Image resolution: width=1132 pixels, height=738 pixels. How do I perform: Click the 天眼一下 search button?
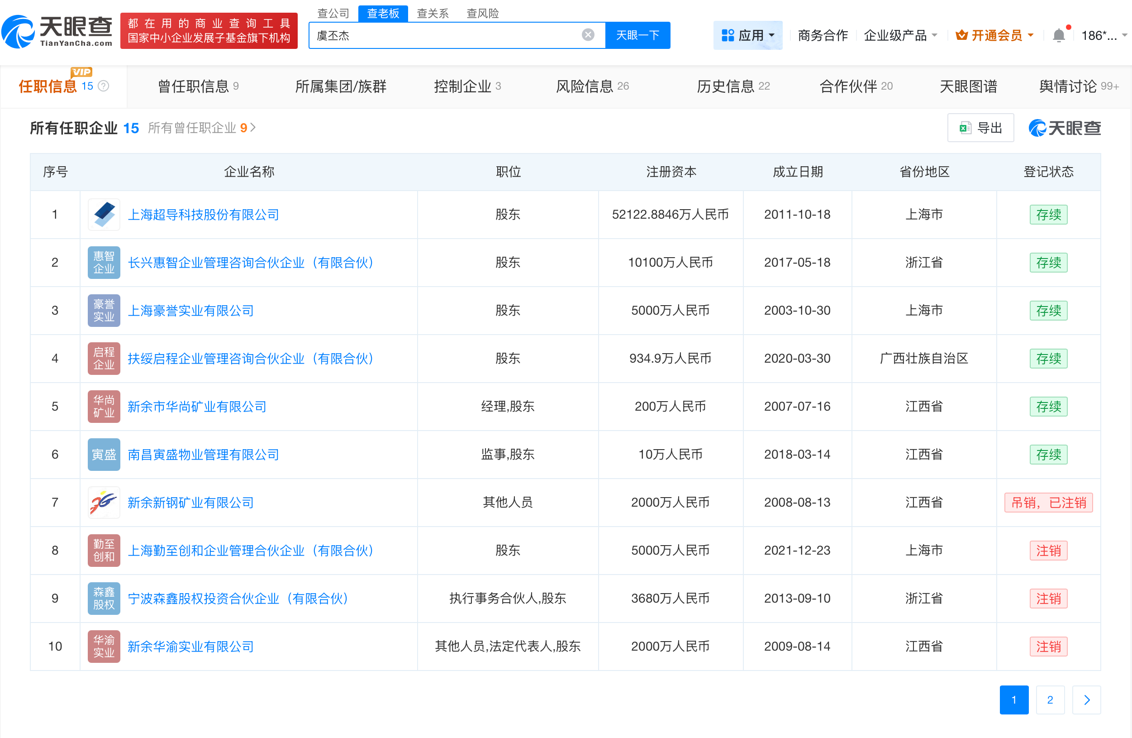[638, 35]
